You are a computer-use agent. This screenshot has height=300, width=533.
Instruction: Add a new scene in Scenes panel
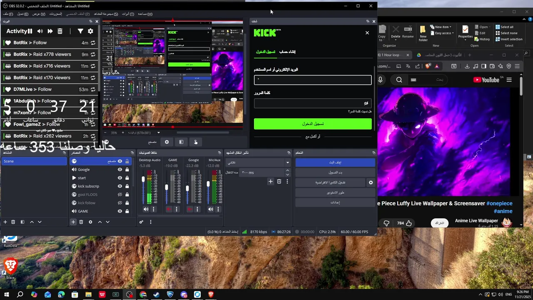point(5,222)
